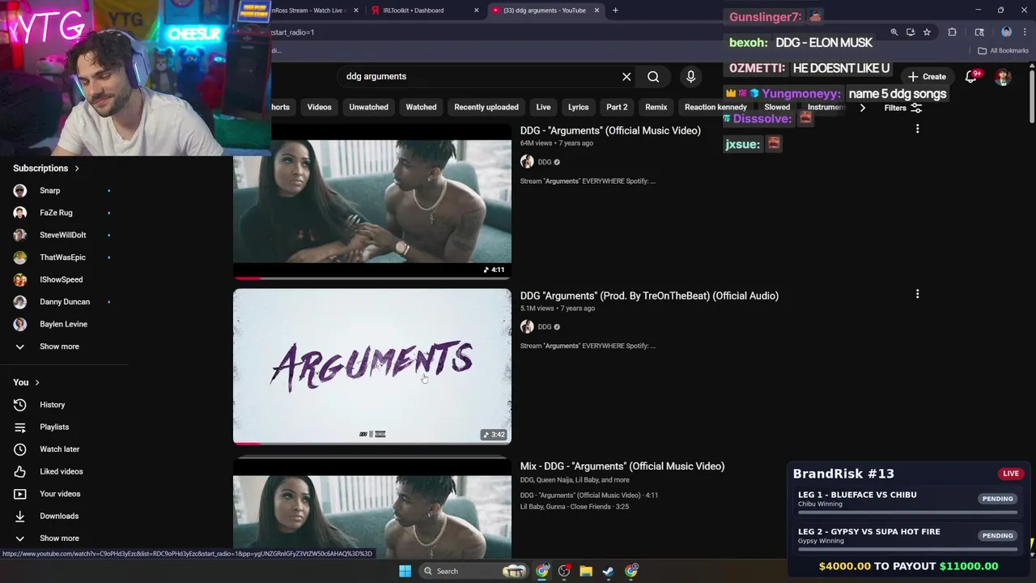Select the Lyrics filter chip

click(x=578, y=107)
